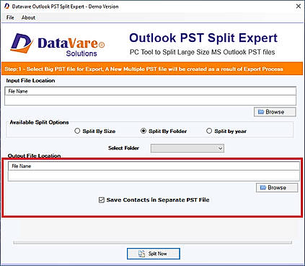Screen dimensions: 305x266
Task: Click the document icon on Split Now button
Action: 141,254
